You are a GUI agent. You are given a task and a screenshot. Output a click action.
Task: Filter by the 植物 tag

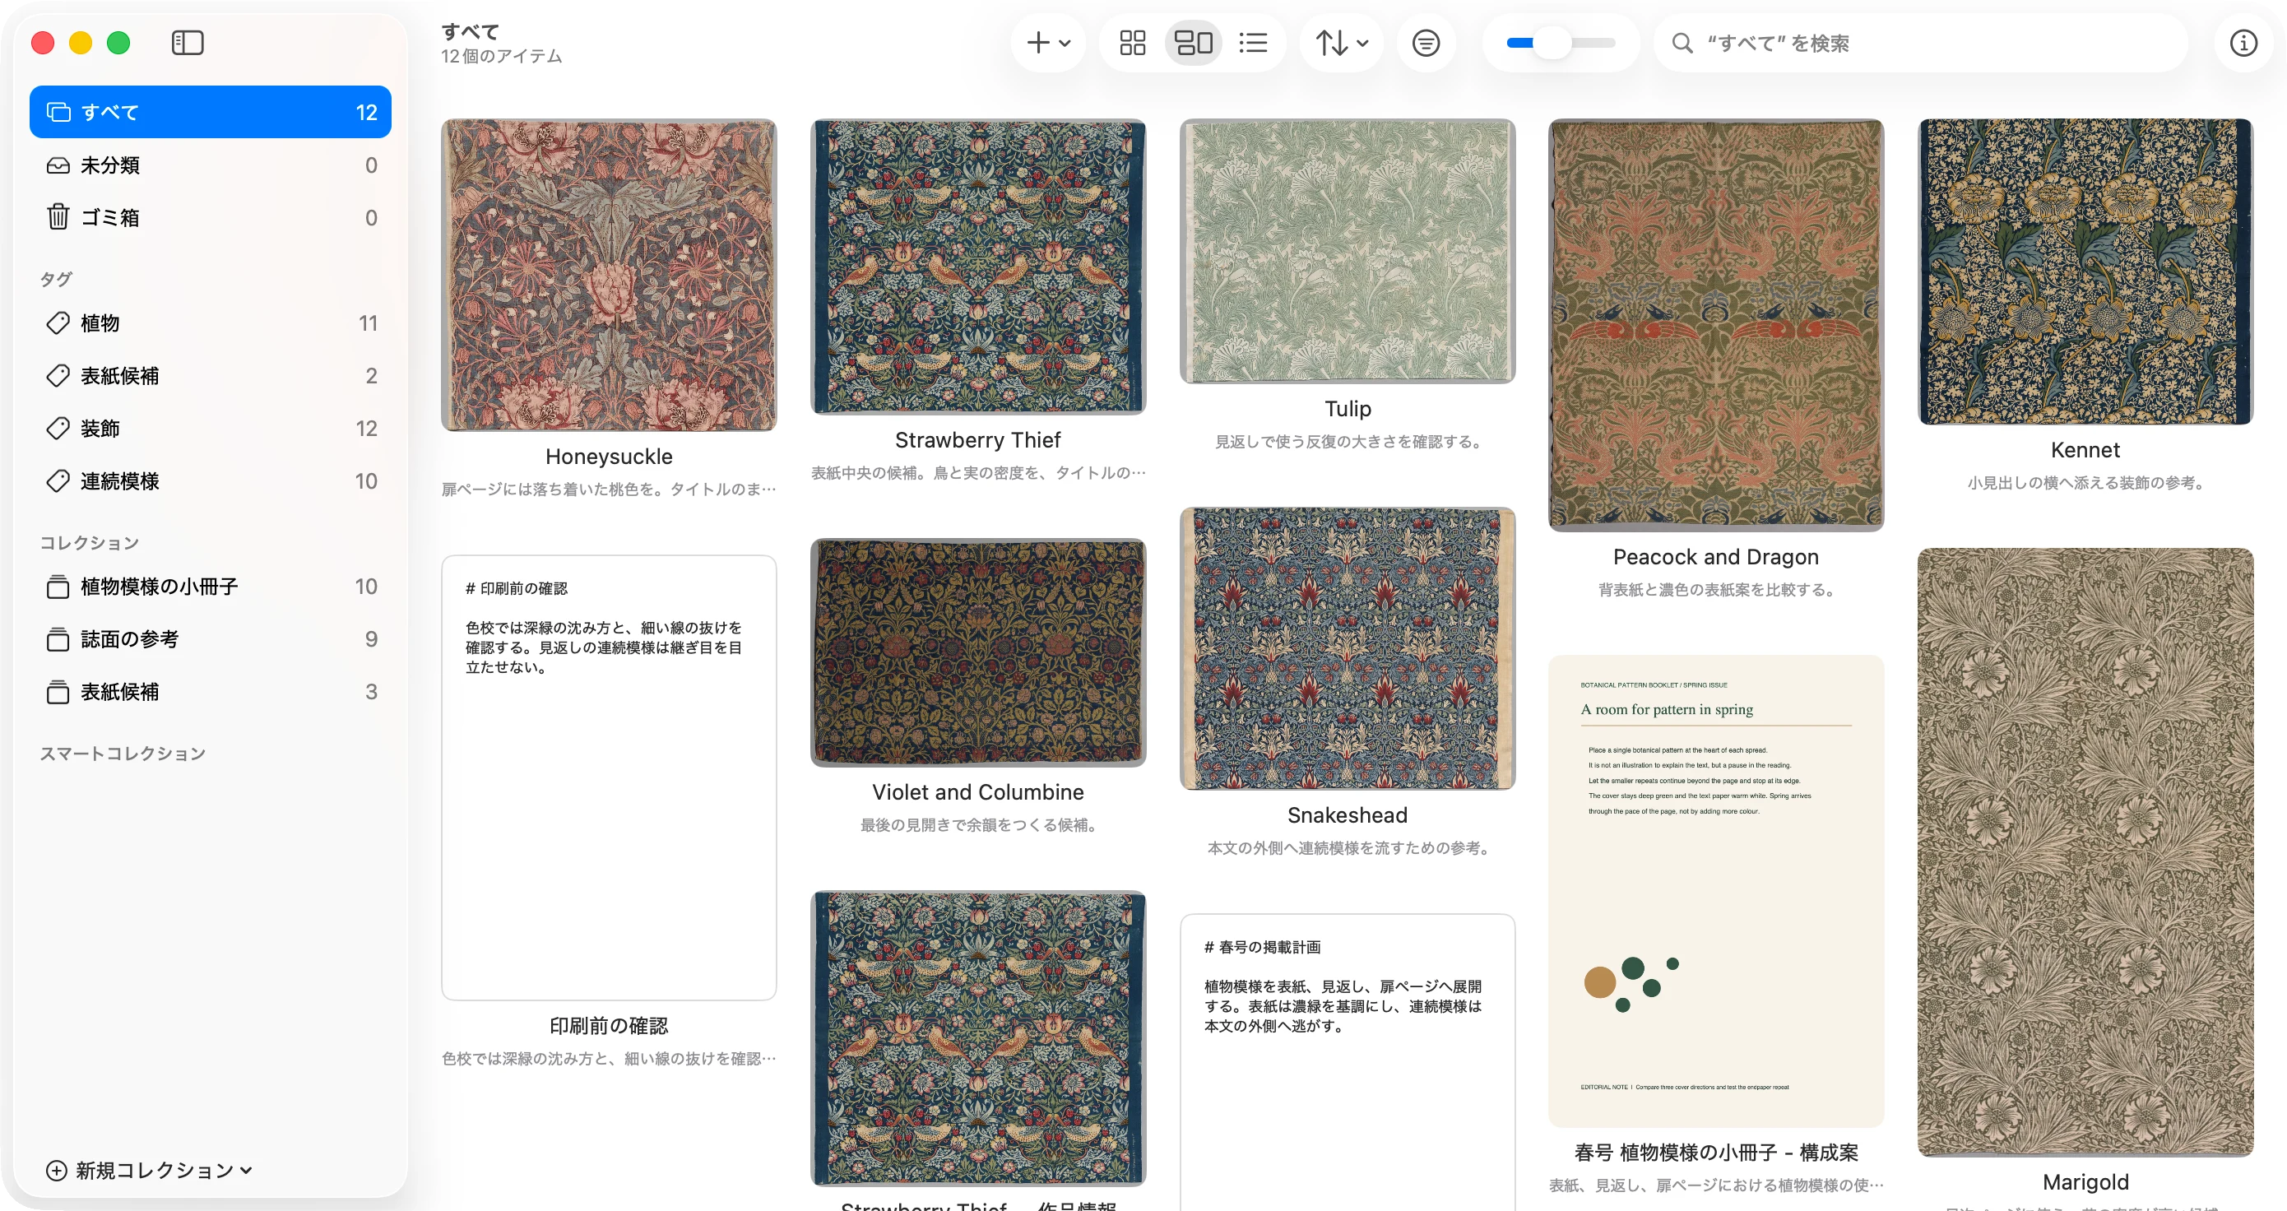tap(211, 323)
